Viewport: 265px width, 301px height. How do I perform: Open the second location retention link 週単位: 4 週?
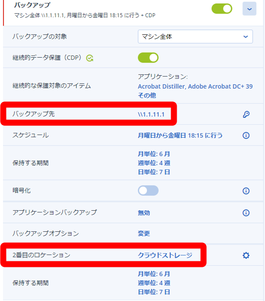(154, 283)
